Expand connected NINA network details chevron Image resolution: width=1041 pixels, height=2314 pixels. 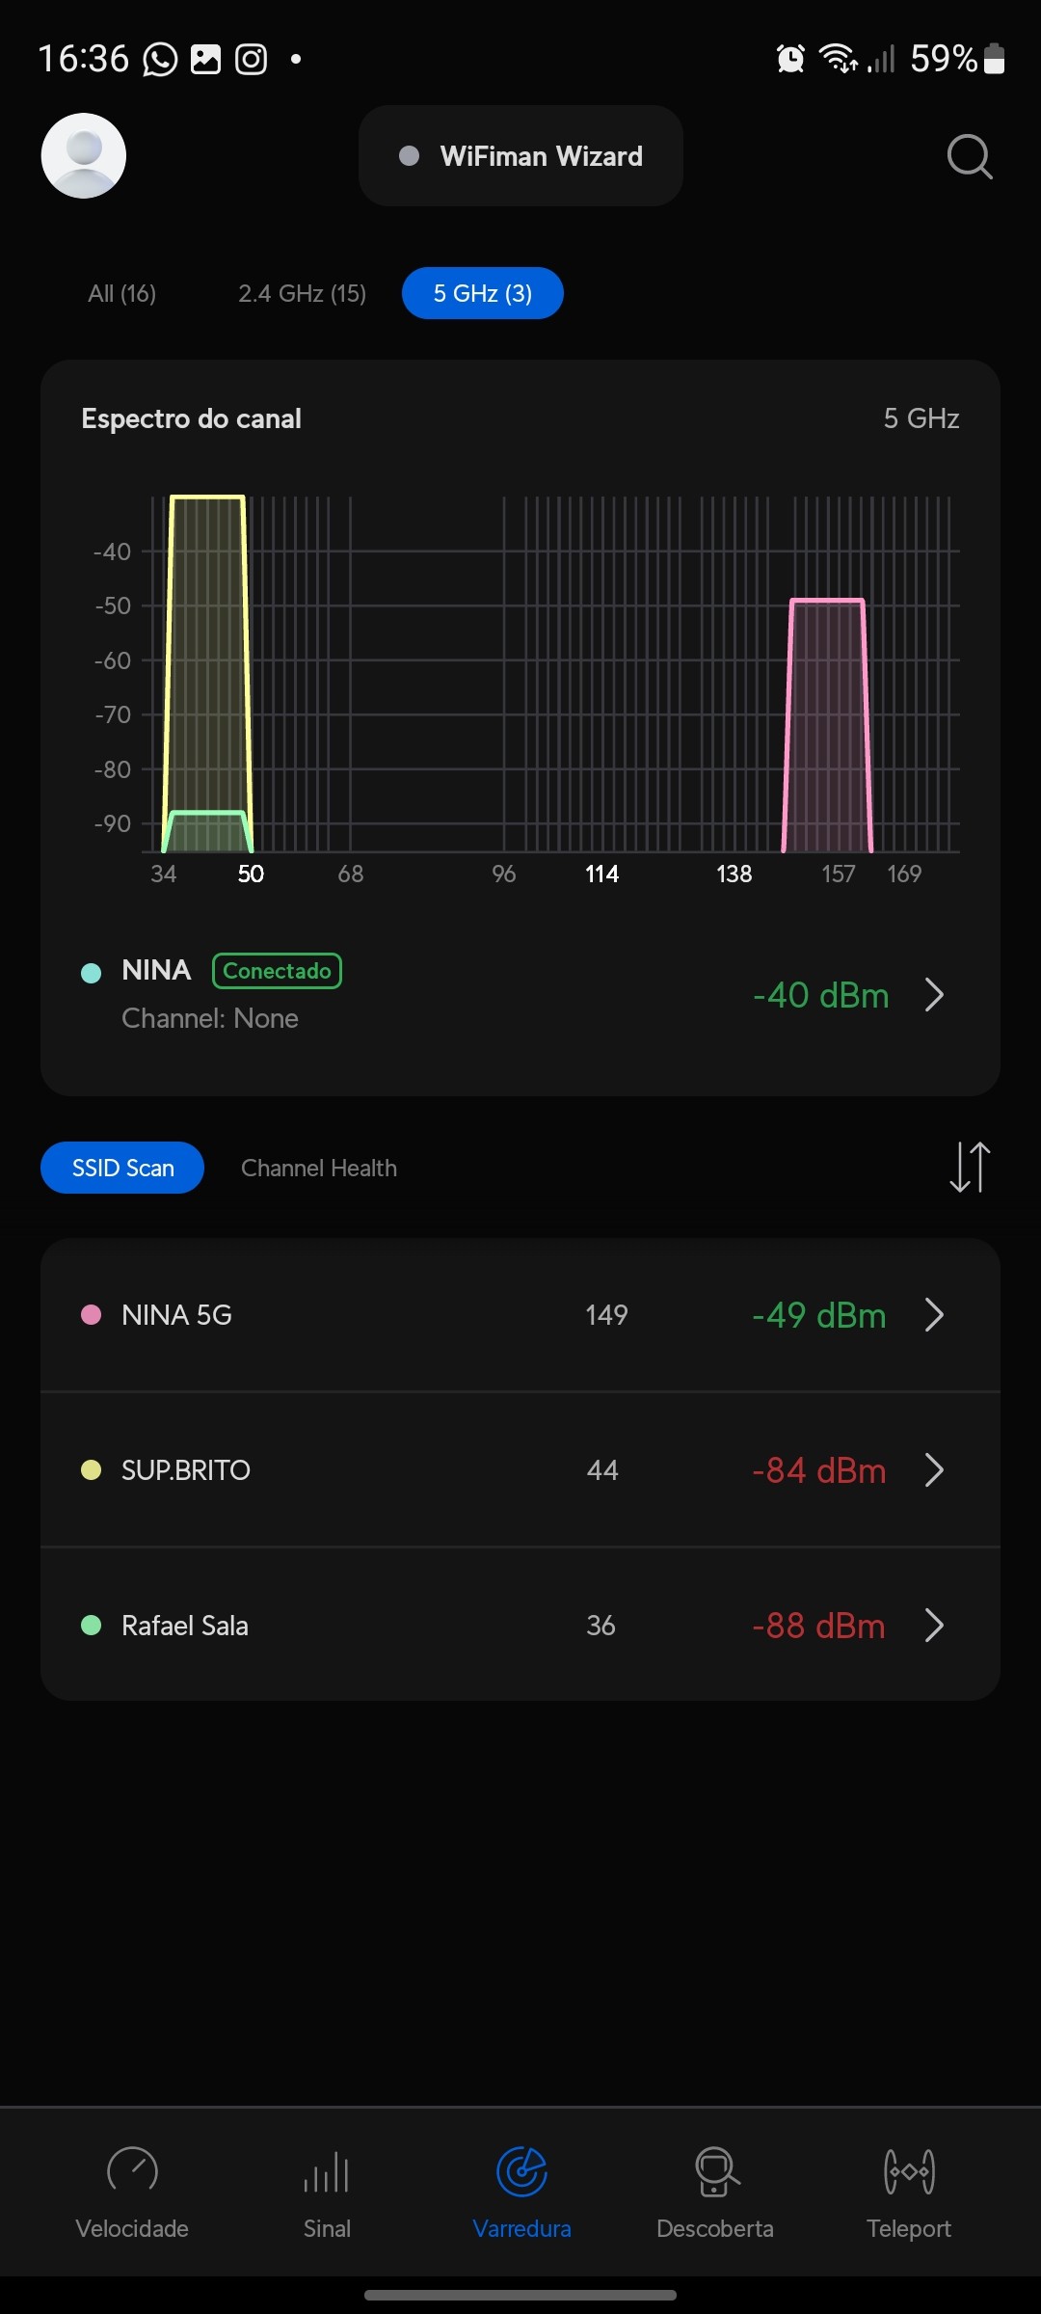(x=934, y=995)
